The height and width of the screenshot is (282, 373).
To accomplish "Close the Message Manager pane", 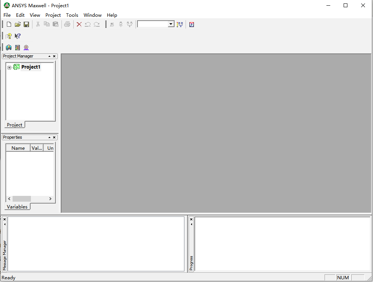I will (x=5, y=220).
